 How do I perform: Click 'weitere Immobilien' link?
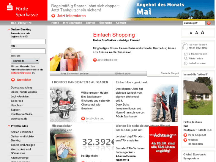[x=195, y=142]
